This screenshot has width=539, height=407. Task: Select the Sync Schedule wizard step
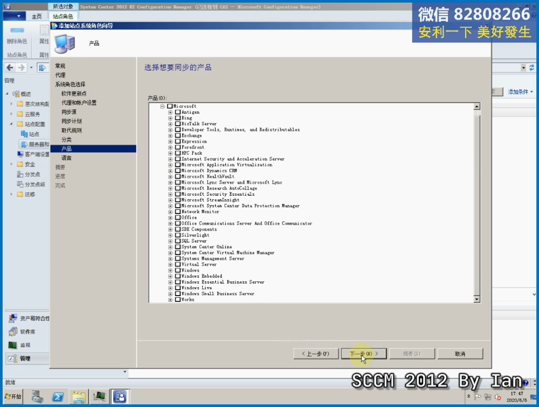(x=71, y=121)
